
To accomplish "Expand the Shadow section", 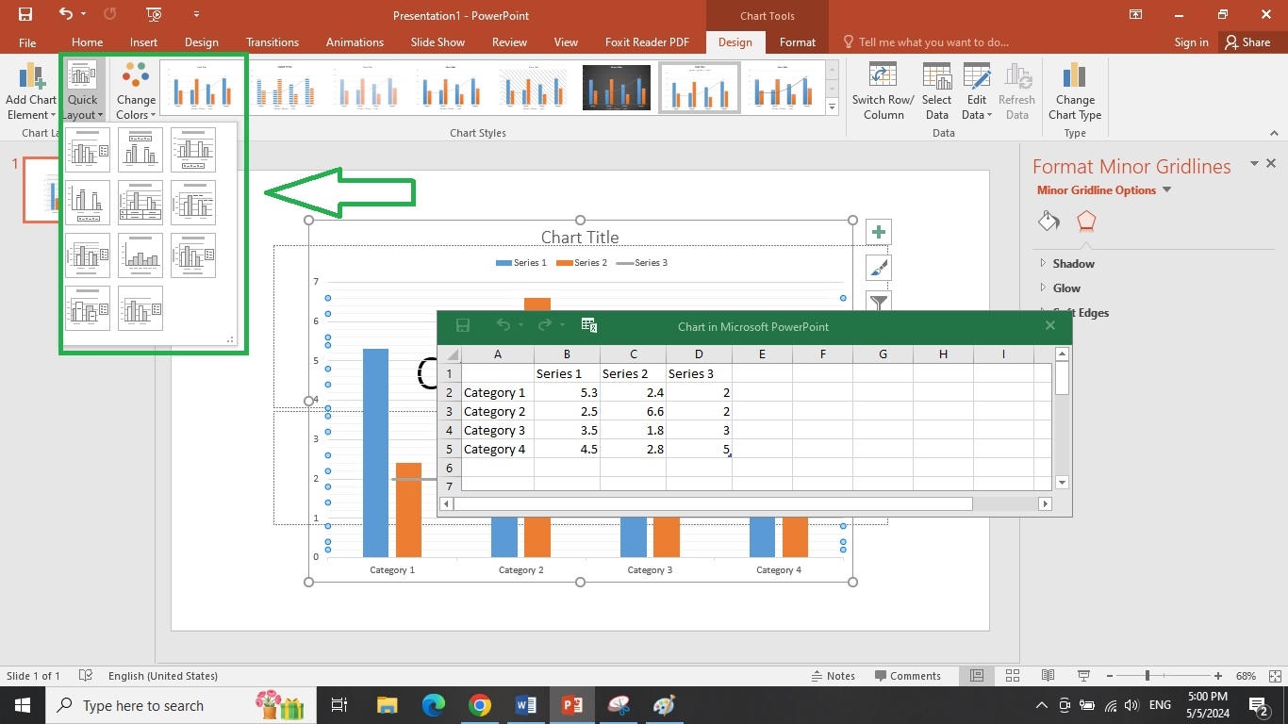I will 1073,264.
